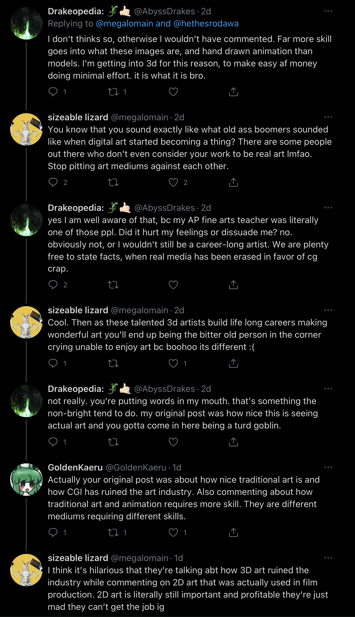Reply to the AP fine arts teacher tweet
Viewport: 355px width, 617px height.
pos(53,285)
